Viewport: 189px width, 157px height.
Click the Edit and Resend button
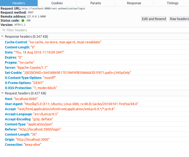click(x=154, y=19)
